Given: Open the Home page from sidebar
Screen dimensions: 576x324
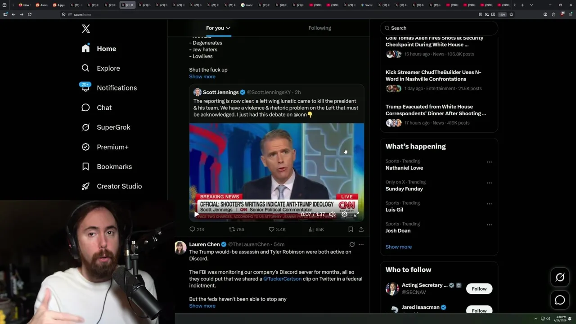Looking at the screenshot, I should pos(99,49).
